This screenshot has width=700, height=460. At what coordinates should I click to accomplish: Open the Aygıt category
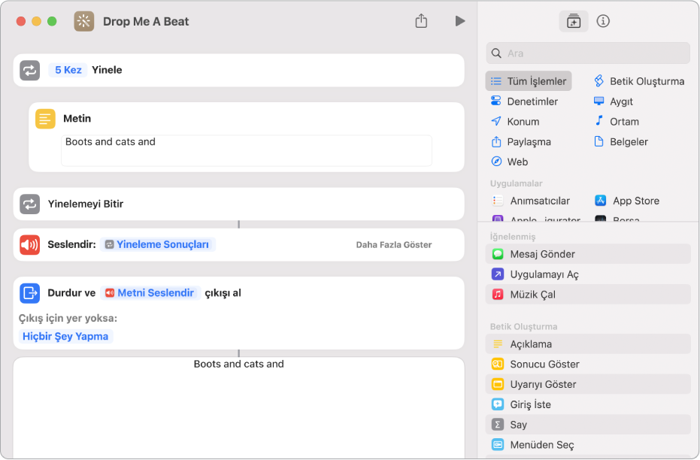pyautogui.click(x=614, y=101)
